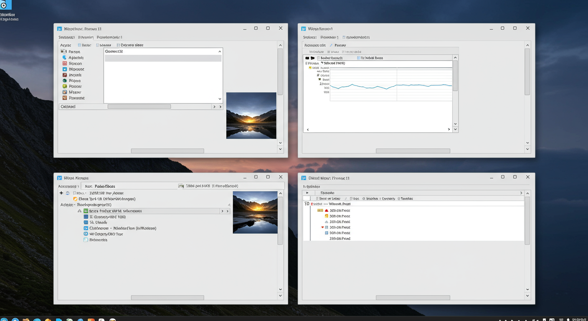The image size is (588, 321).
Task: Open the second tab in top-right window
Action: pyautogui.click(x=329, y=37)
